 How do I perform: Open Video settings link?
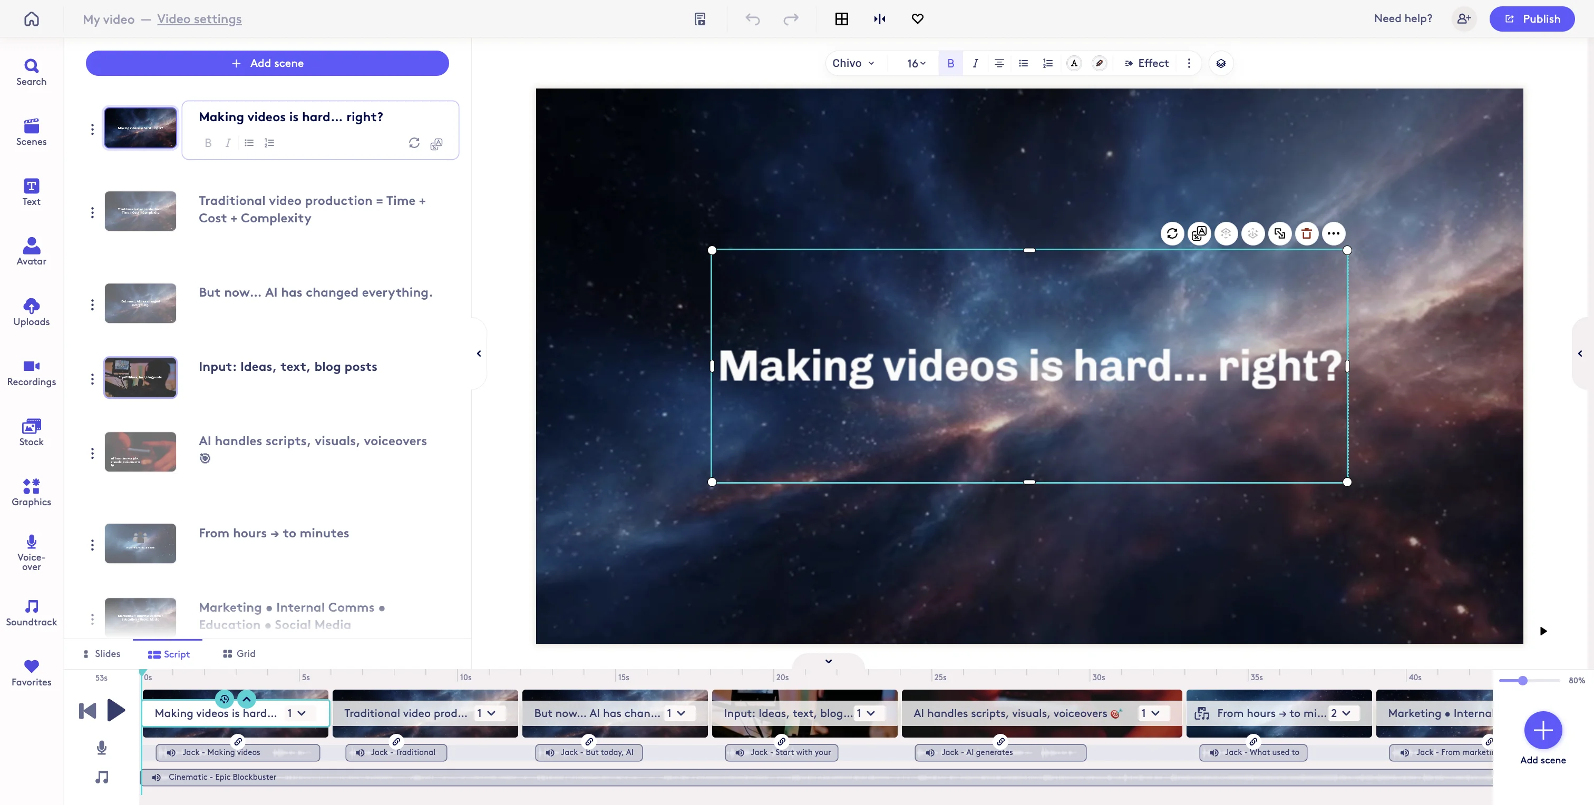pos(199,19)
